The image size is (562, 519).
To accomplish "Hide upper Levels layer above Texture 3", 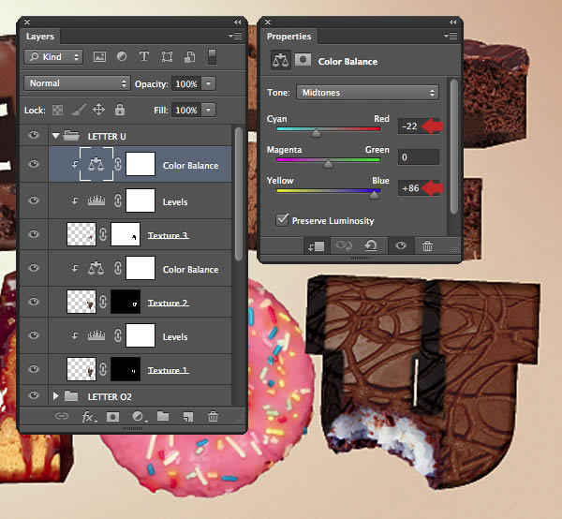I will [x=34, y=200].
